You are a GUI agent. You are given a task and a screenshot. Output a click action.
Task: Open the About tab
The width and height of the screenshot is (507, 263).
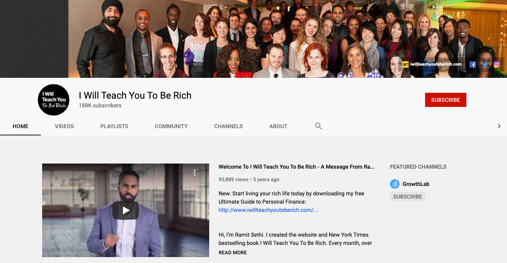pyautogui.click(x=278, y=126)
